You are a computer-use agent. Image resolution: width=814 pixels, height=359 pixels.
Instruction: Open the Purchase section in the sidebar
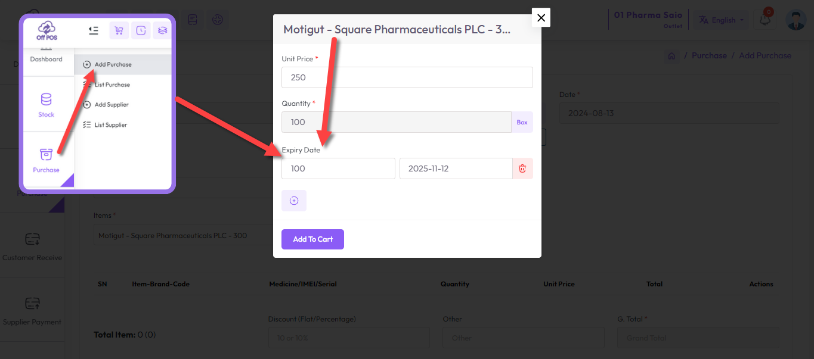pyautogui.click(x=47, y=160)
